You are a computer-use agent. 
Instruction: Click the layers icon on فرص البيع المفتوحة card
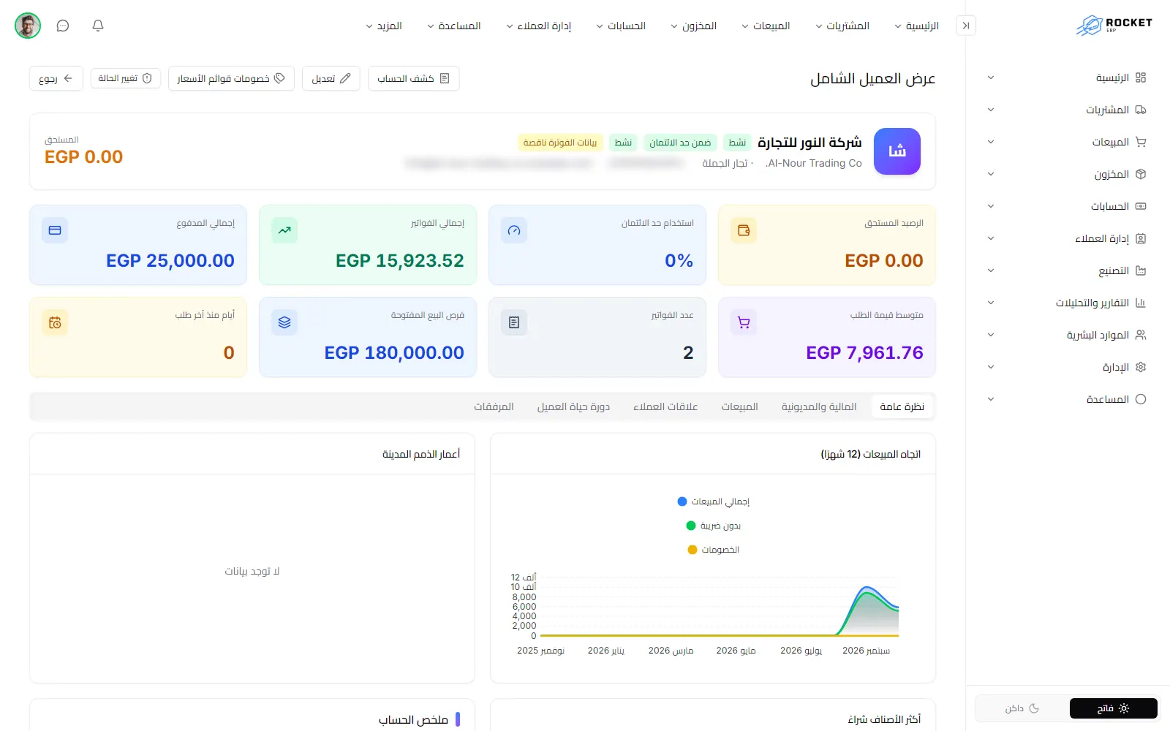[284, 322]
